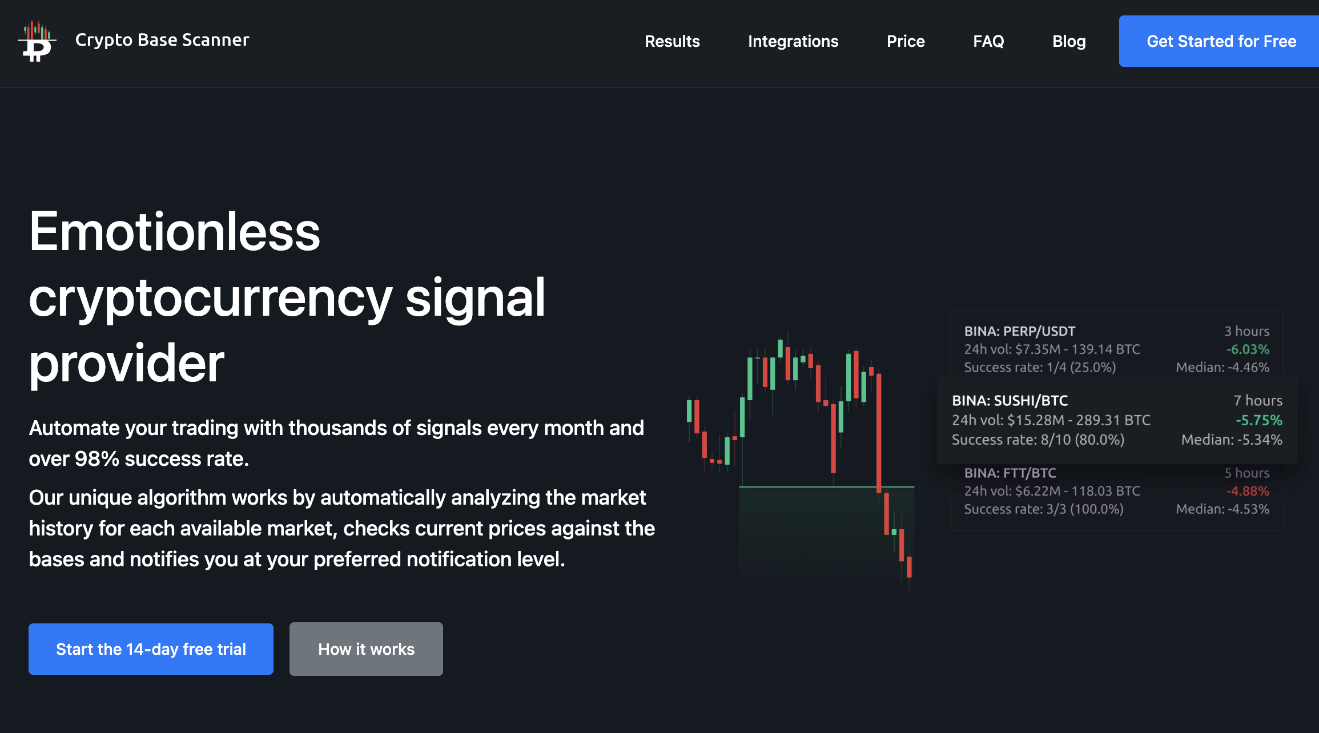Viewport: 1319px width, 733px height.
Task: Click the Success rate 8/10 text
Action: 1037,440
